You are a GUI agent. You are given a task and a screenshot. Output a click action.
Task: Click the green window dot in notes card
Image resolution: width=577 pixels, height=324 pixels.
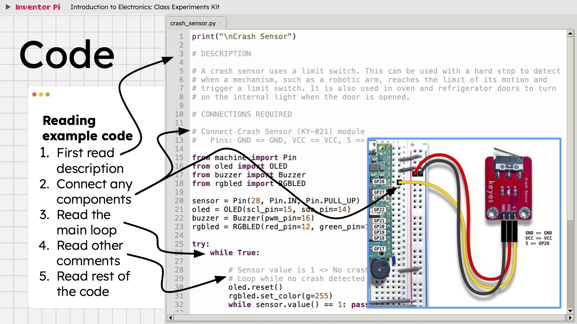click(48, 94)
